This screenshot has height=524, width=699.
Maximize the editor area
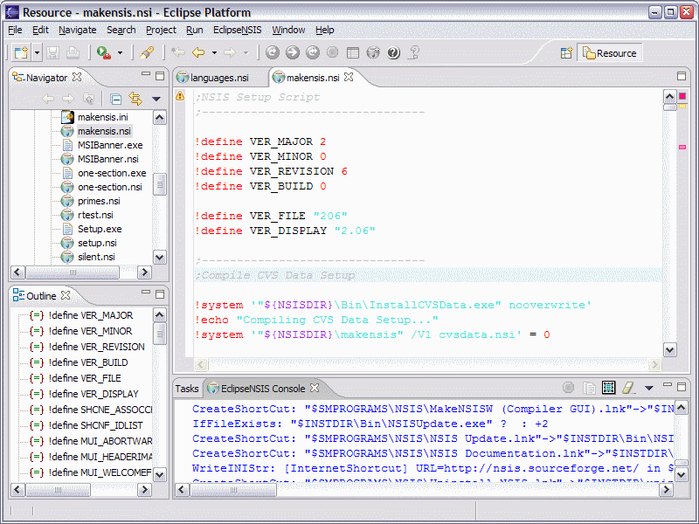click(682, 76)
